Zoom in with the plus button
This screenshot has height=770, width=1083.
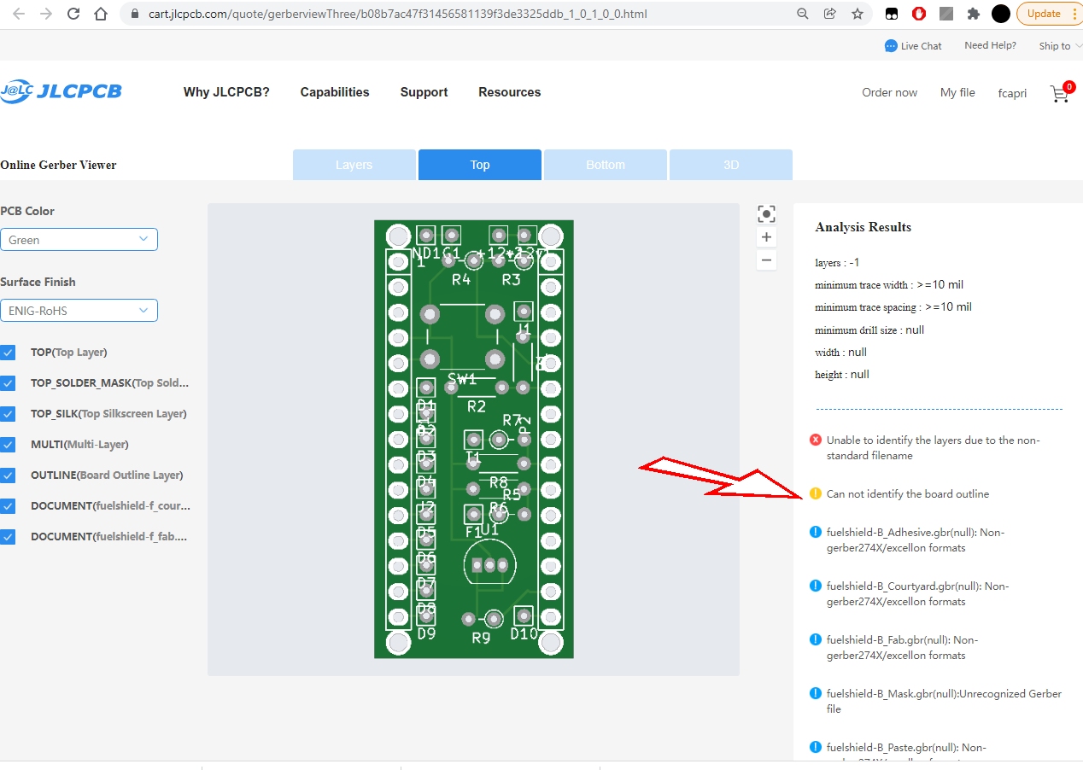pos(767,237)
